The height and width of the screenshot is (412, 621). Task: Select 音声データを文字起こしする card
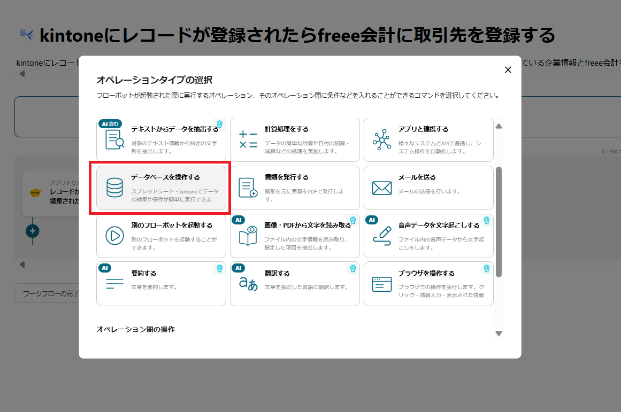(428, 236)
